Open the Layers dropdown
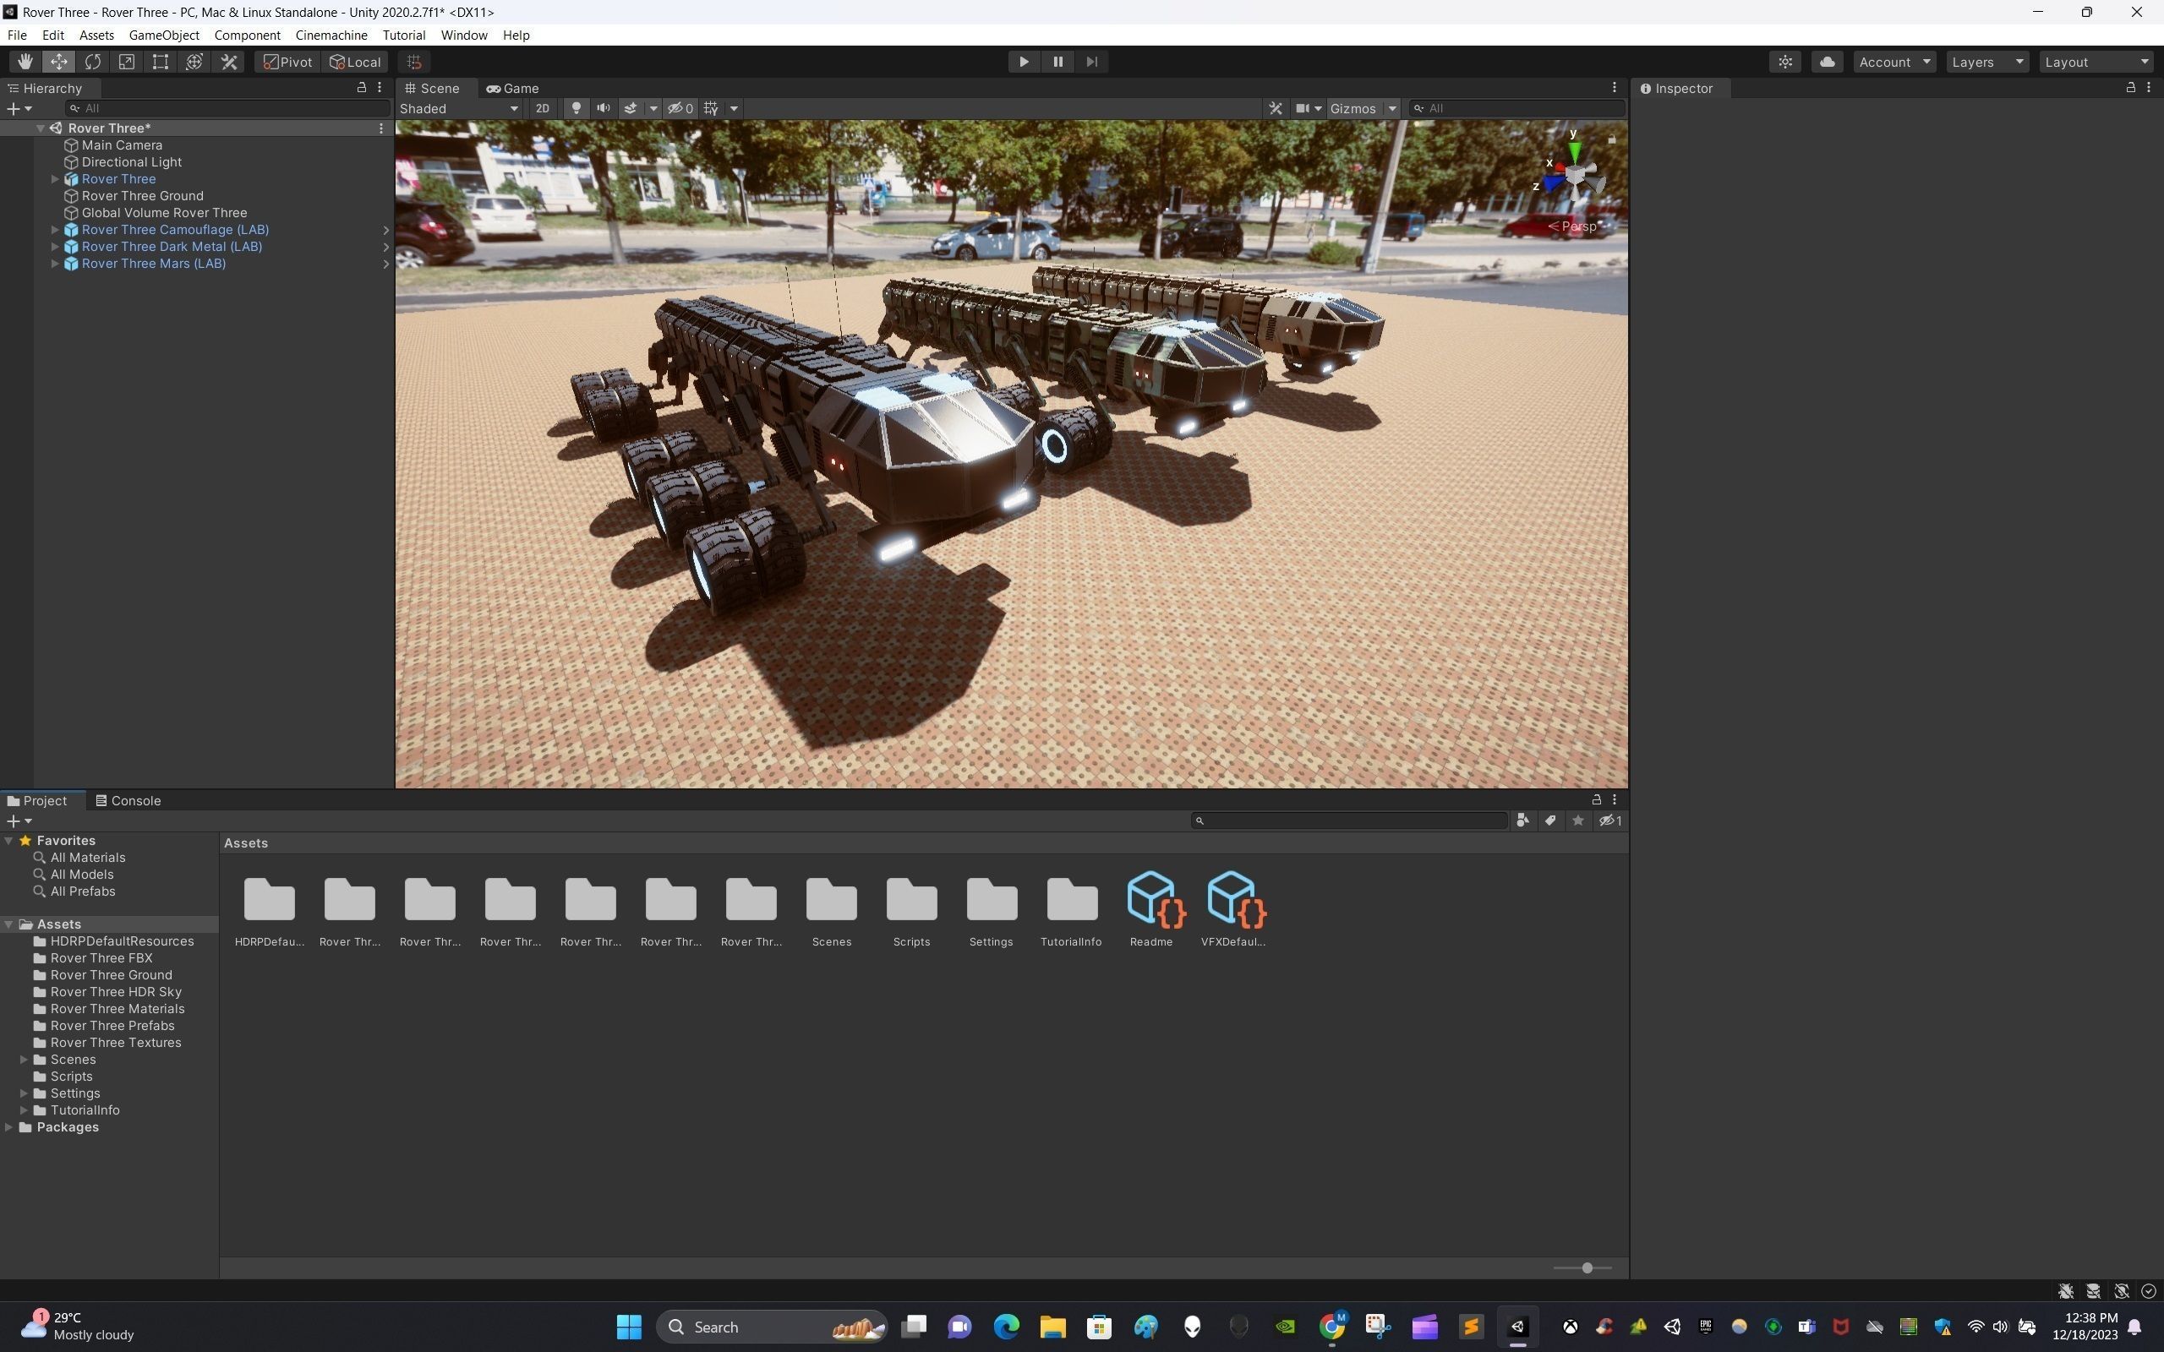2164x1352 pixels. [1987, 62]
